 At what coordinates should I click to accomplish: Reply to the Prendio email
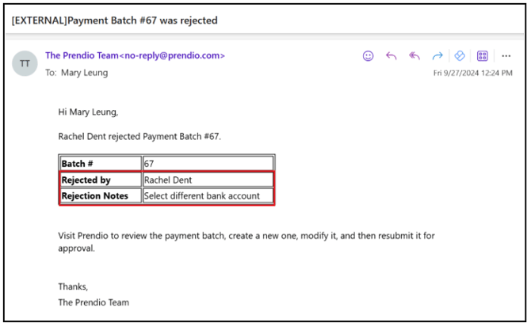[391, 56]
